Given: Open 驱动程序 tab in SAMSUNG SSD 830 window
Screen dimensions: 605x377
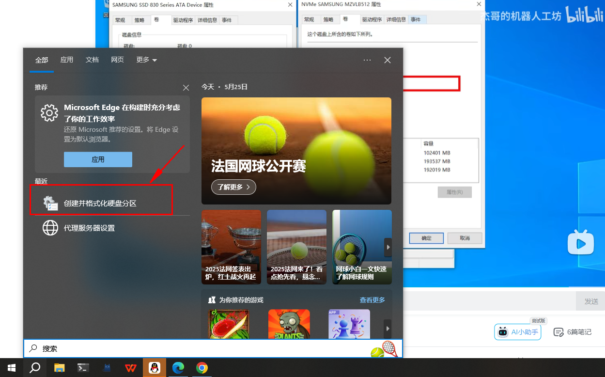Looking at the screenshot, I should click(x=183, y=20).
